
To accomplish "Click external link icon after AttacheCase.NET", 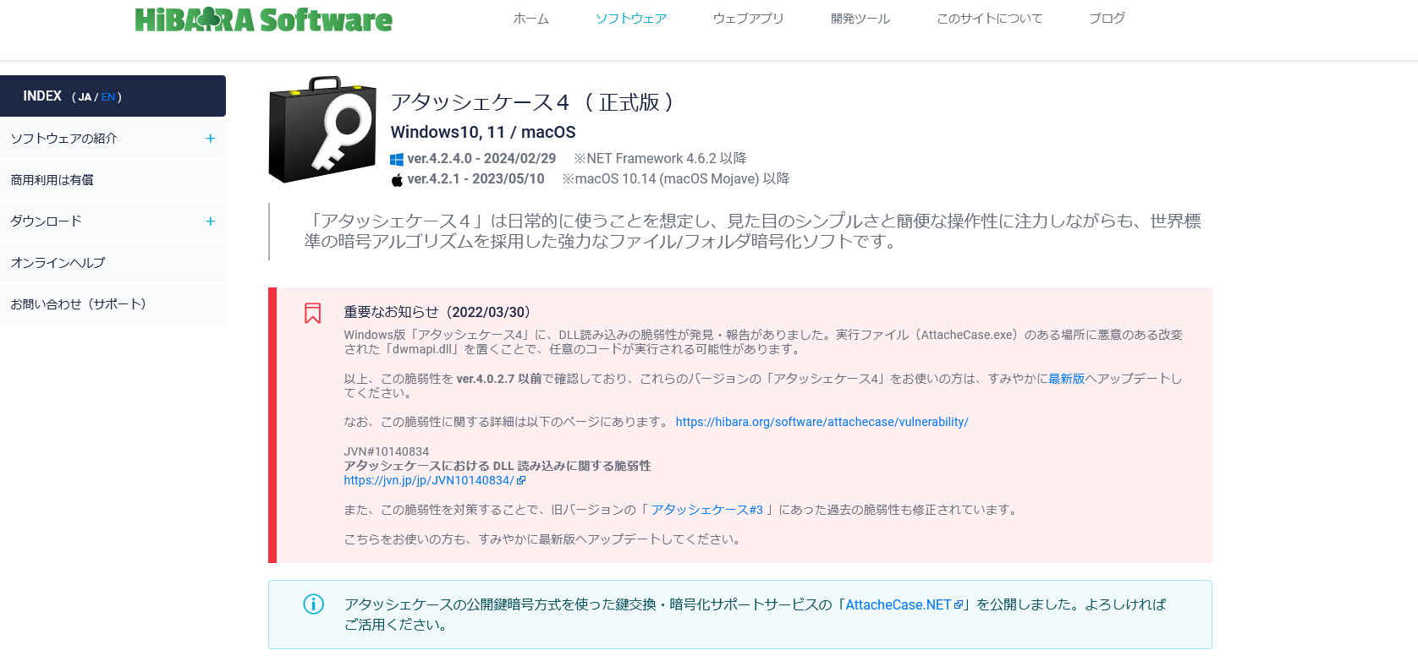I will tap(959, 605).
